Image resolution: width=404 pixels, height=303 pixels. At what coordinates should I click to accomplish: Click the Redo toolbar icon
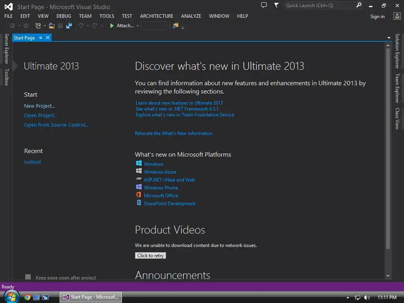(95, 26)
